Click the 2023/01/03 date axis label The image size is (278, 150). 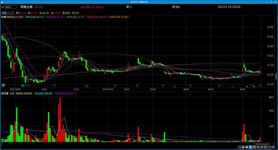[x=108, y=89]
